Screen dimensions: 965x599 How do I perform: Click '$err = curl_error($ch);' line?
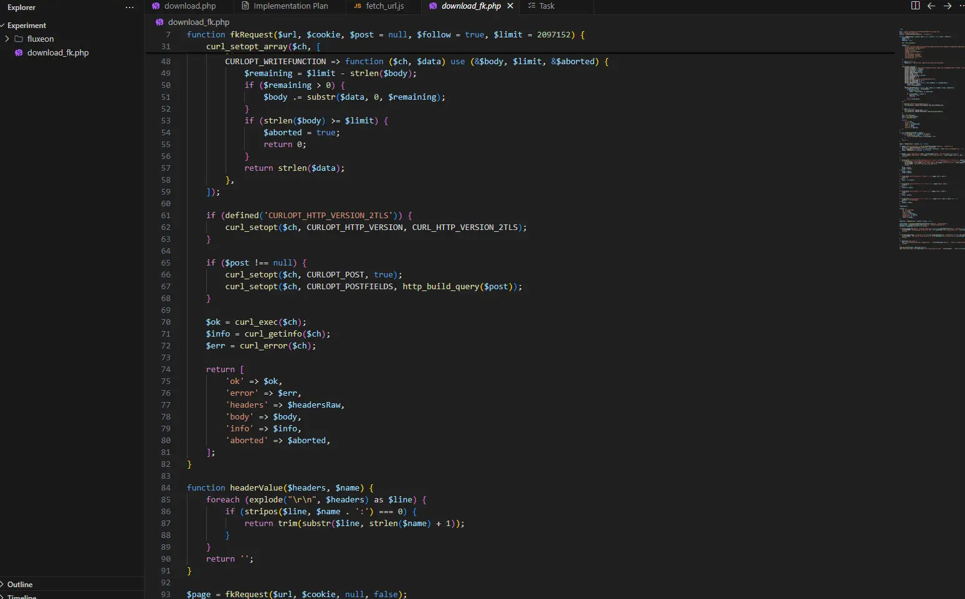[261, 346]
